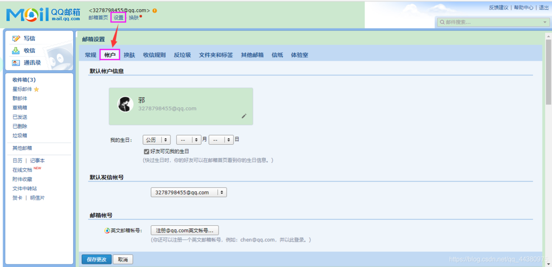The height and width of the screenshot is (267, 552).
Task: Click the pencil edit icon on profile card
Action: (x=244, y=116)
